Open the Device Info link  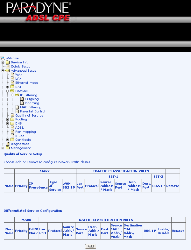pyautogui.click(x=20, y=62)
